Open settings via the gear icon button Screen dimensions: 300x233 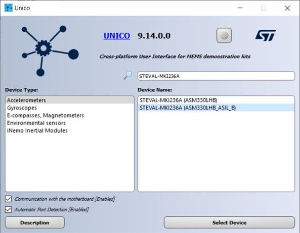tap(224, 35)
